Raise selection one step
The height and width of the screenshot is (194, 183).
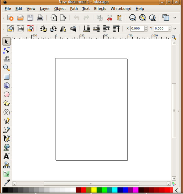[106, 29]
